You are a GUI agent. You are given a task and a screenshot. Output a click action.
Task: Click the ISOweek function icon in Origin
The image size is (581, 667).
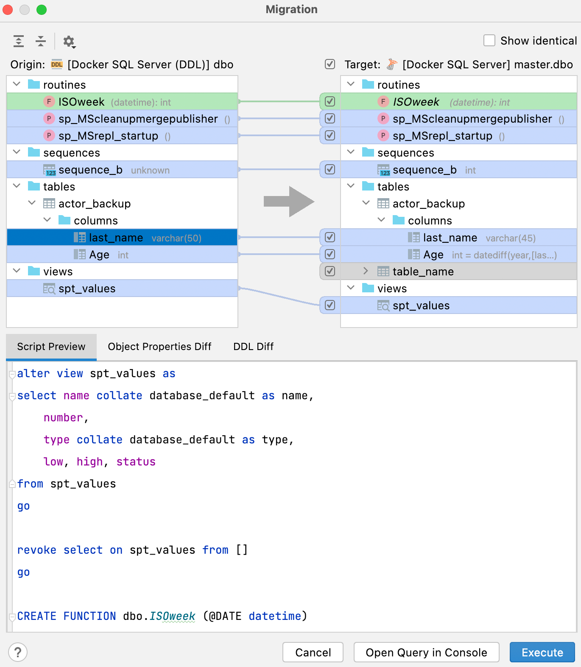coord(49,102)
